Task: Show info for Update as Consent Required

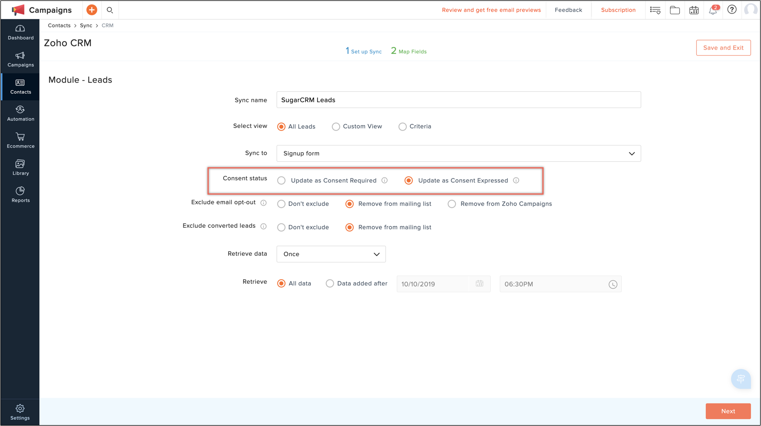Action: pos(385,180)
